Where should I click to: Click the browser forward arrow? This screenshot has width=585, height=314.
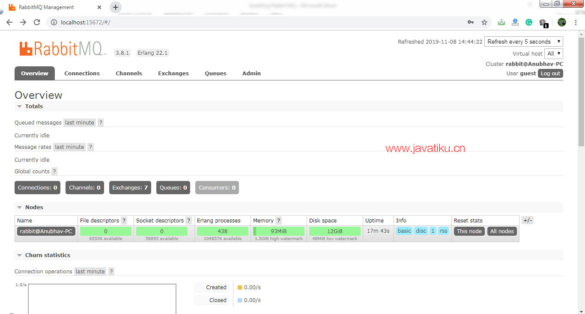pyautogui.click(x=23, y=22)
